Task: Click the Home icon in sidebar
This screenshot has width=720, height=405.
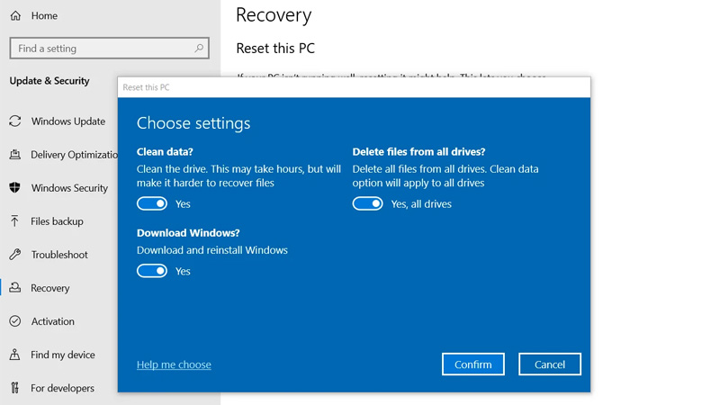Action: 15,15
